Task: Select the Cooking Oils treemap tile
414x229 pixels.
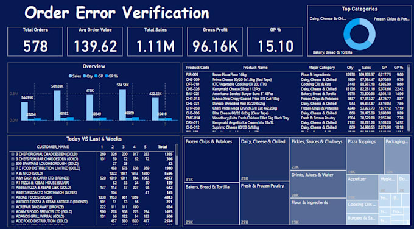Action: click(362, 206)
